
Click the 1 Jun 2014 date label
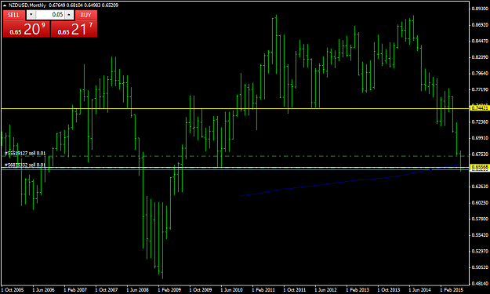419,290
